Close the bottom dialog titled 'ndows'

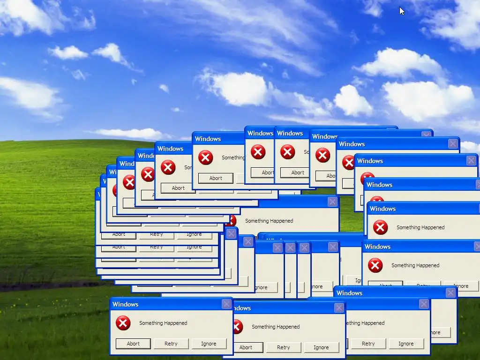[339, 307]
